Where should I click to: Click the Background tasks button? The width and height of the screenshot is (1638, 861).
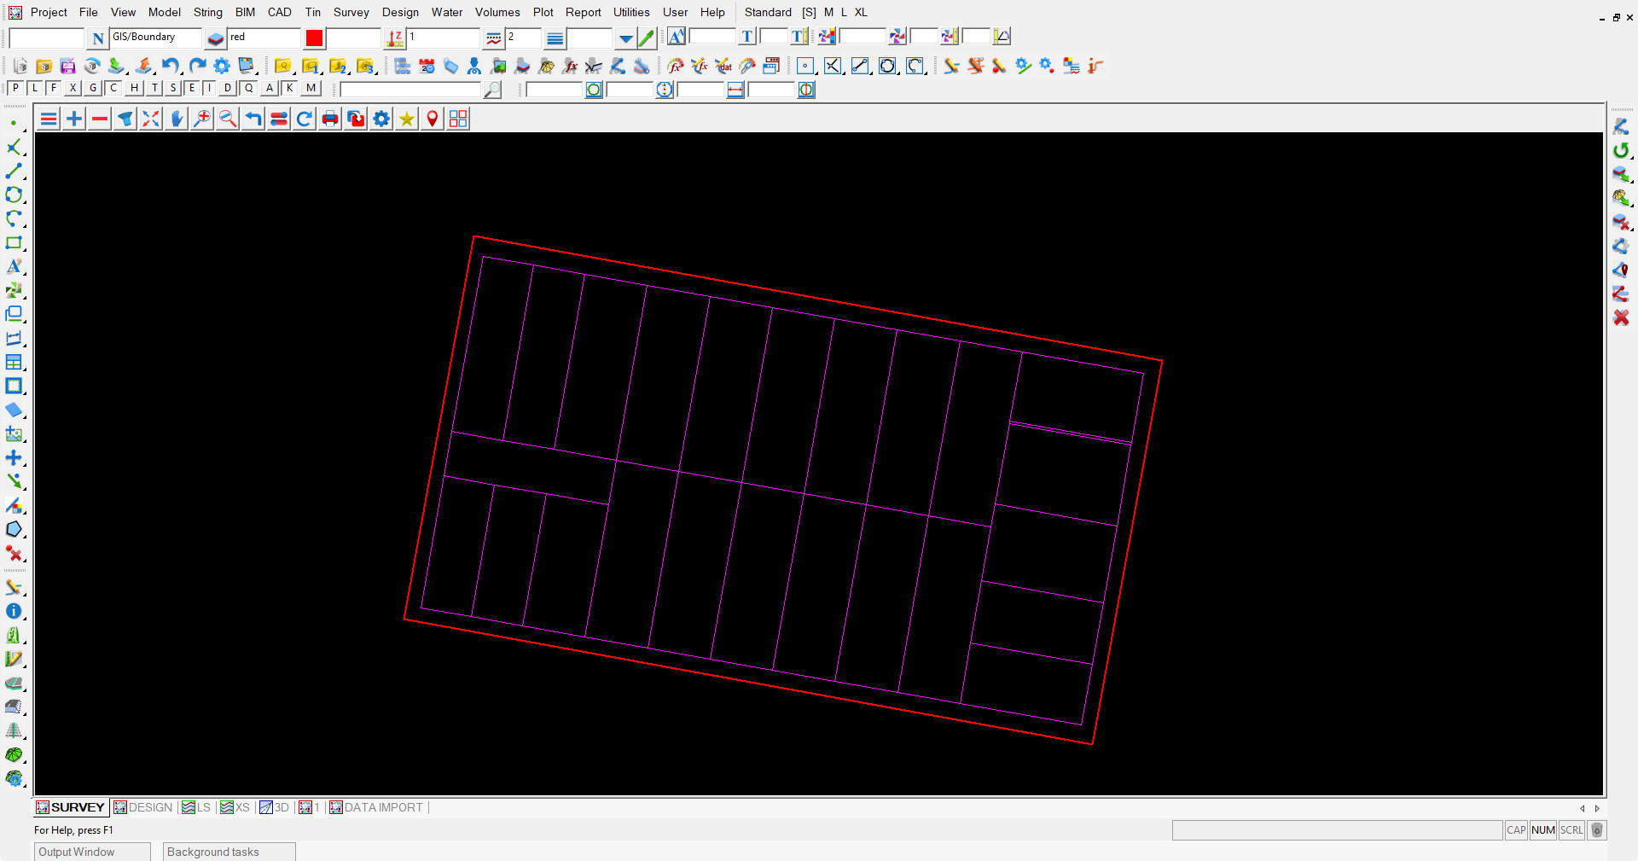[229, 852]
